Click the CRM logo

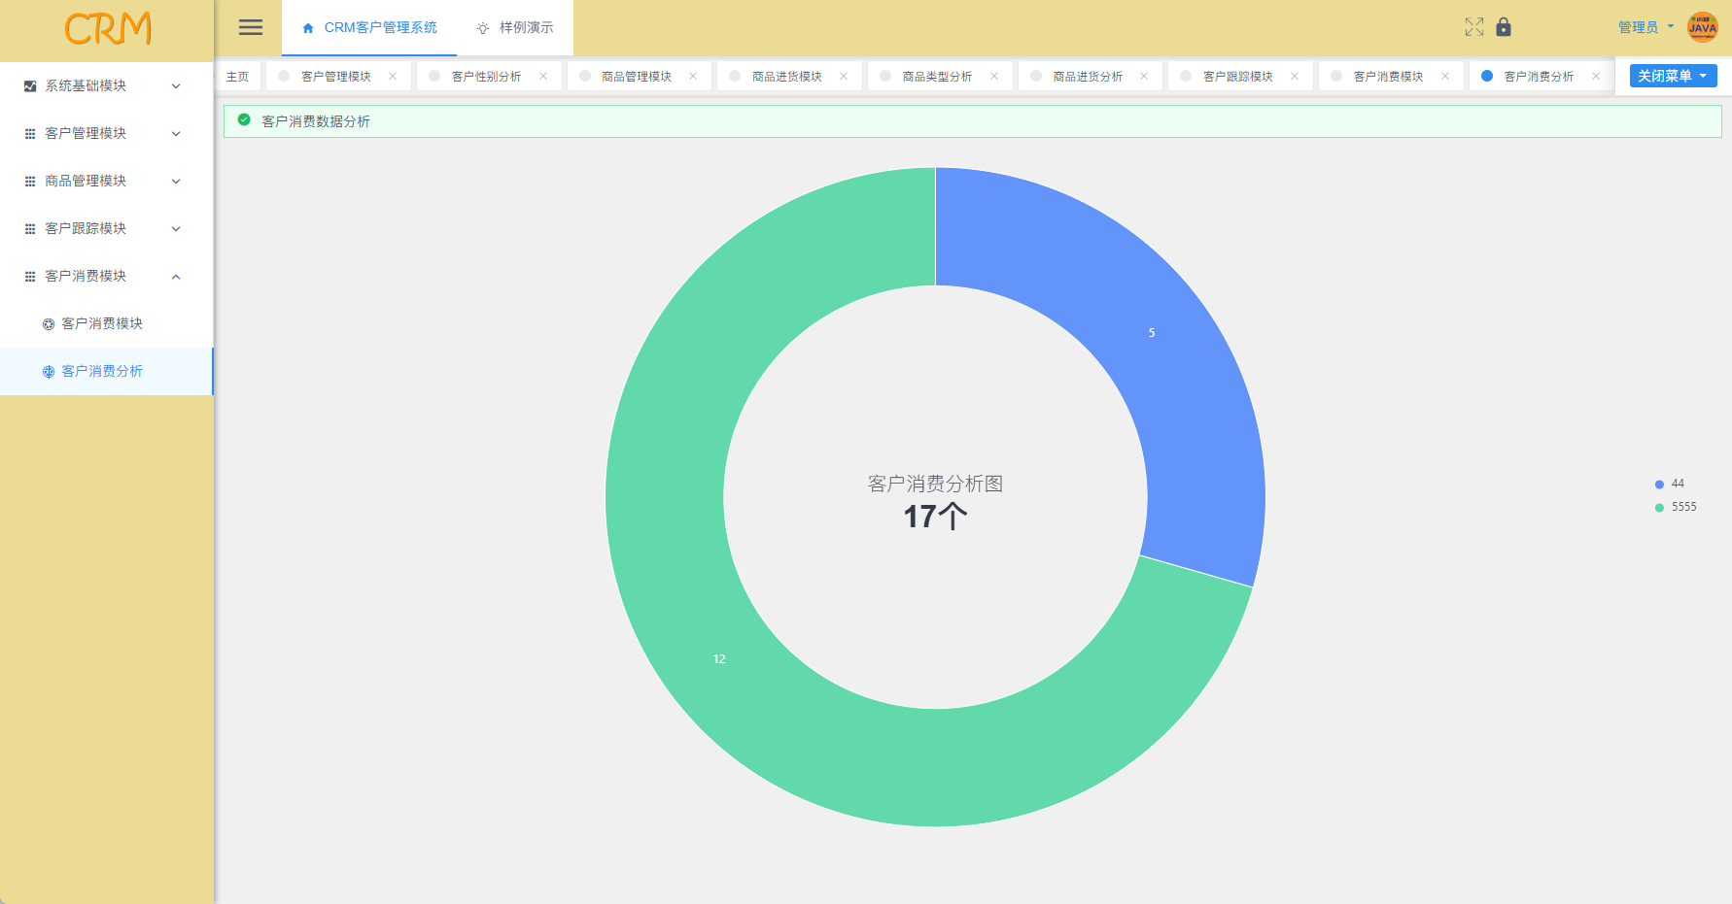pos(108,28)
